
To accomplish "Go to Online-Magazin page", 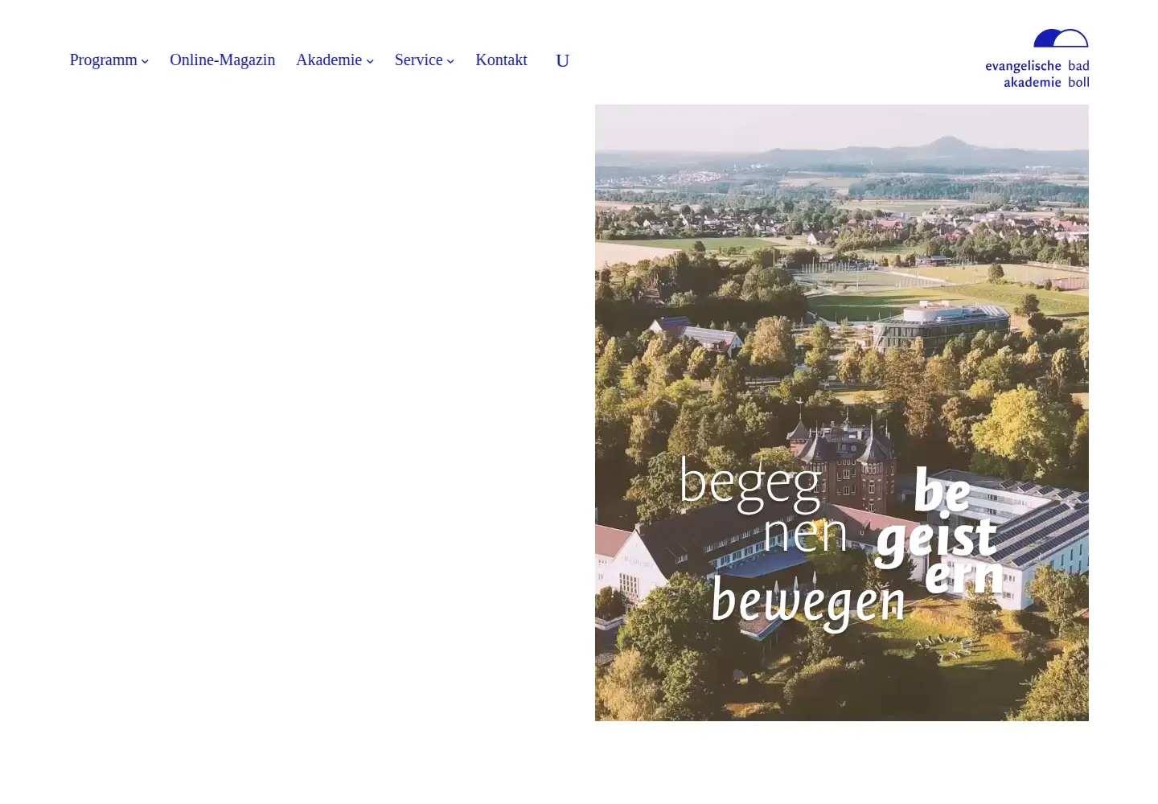I will pyautogui.click(x=222, y=60).
